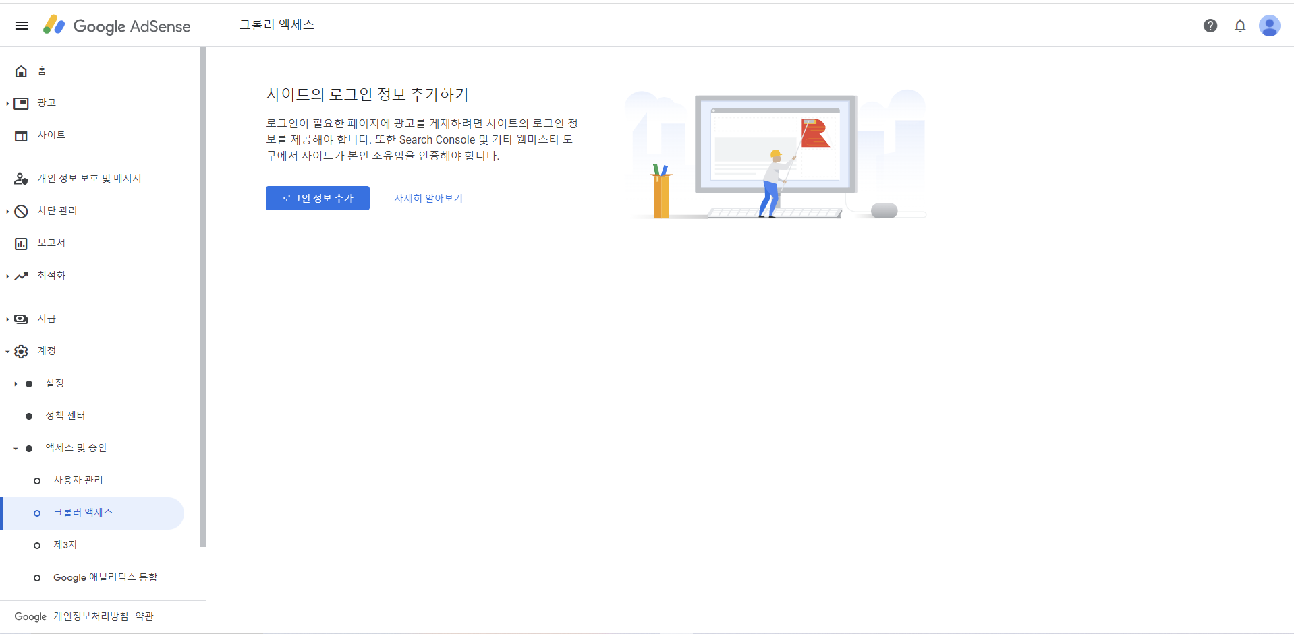Expand the 광고 section arrow
The image size is (1294, 634).
coord(7,103)
